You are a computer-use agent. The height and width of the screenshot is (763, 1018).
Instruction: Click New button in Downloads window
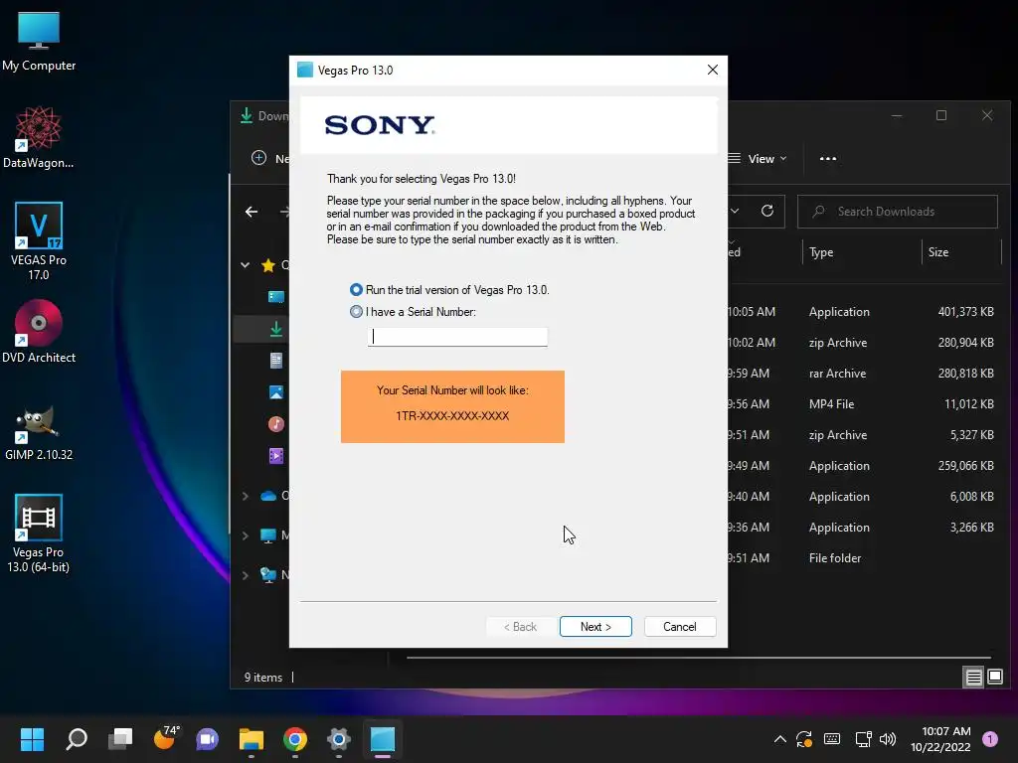269,158
